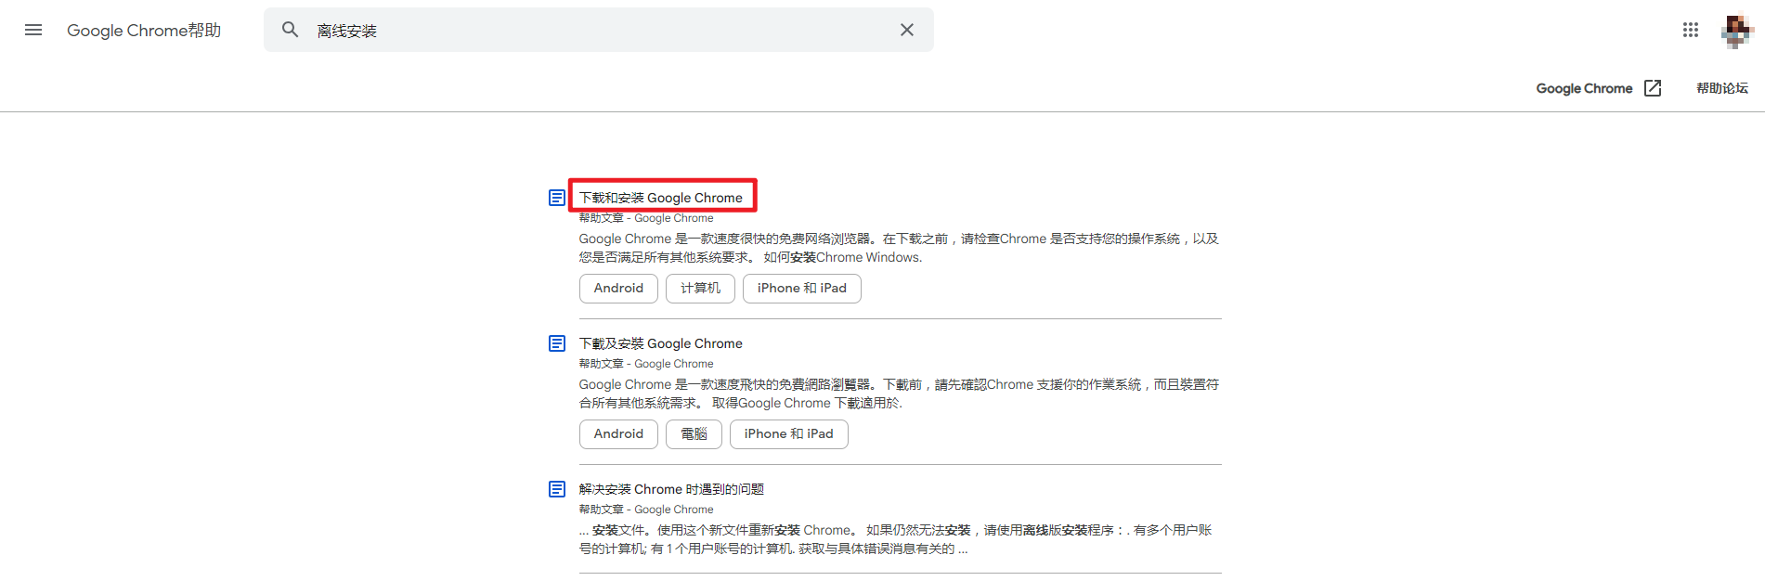Click in the 离线安装 search field

594,30
